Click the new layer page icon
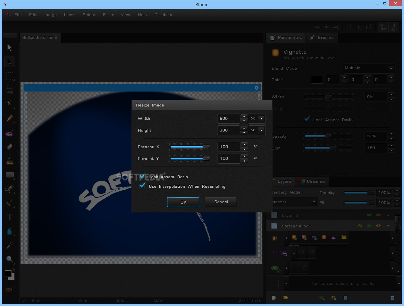404x306 pixels. (274, 298)
